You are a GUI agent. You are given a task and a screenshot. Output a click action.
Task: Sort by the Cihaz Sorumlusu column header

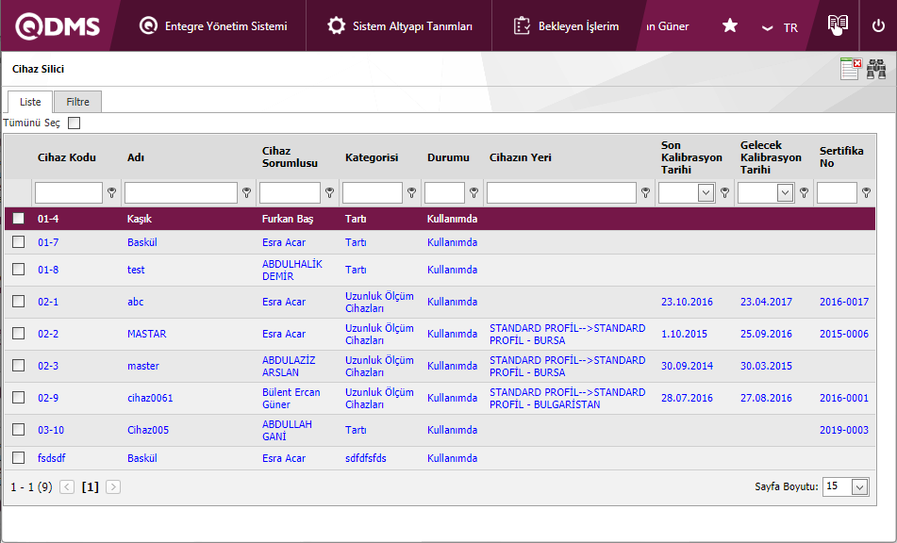(x=290, y=156)
